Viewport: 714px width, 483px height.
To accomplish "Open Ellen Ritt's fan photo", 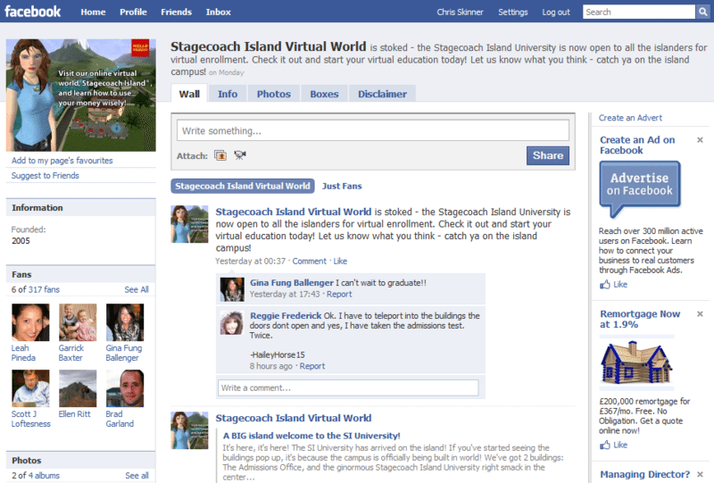I will 78,388.
